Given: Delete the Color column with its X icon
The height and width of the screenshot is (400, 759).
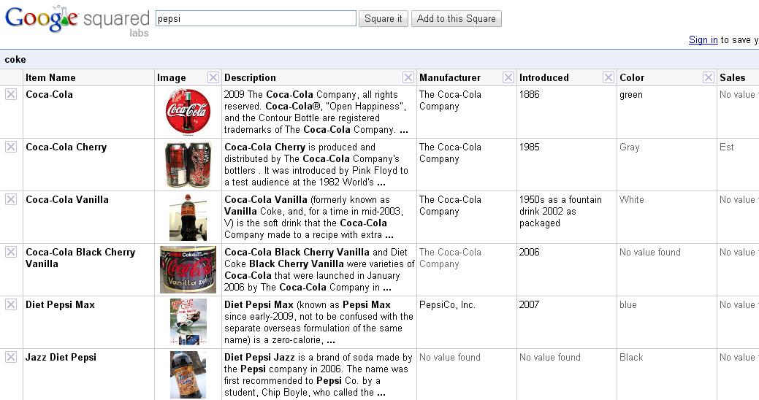Looking at the screenshot, I should [709, 77].
